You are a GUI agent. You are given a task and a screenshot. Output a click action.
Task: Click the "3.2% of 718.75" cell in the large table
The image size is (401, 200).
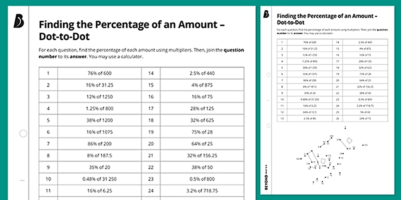pyautogui.click(x=202, y=191)
